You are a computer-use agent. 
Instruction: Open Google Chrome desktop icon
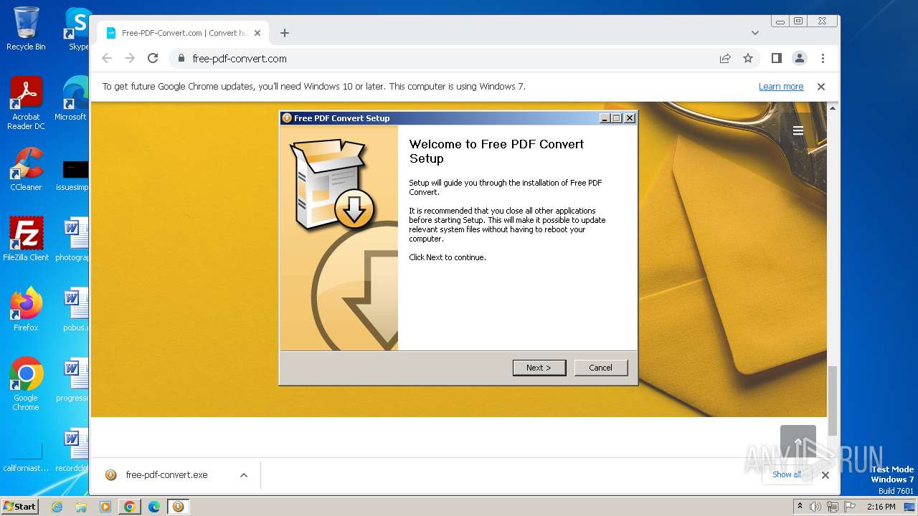pos(27,384)
